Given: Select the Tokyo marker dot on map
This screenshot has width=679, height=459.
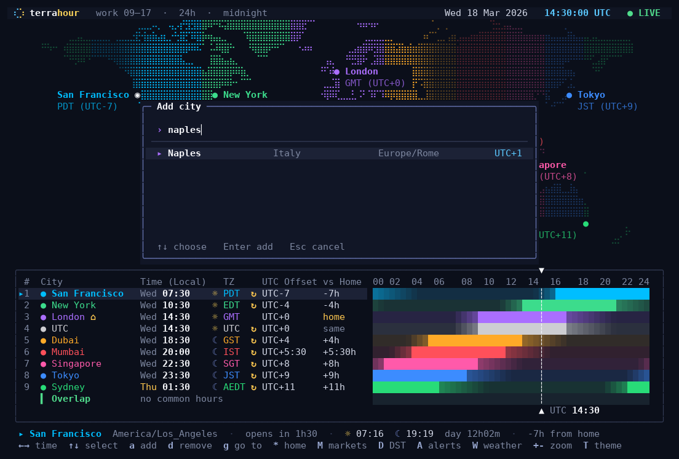Looking at the screenshot, I should tap(569, 95).
